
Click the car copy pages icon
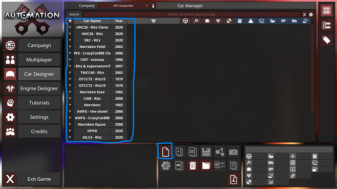179,166
